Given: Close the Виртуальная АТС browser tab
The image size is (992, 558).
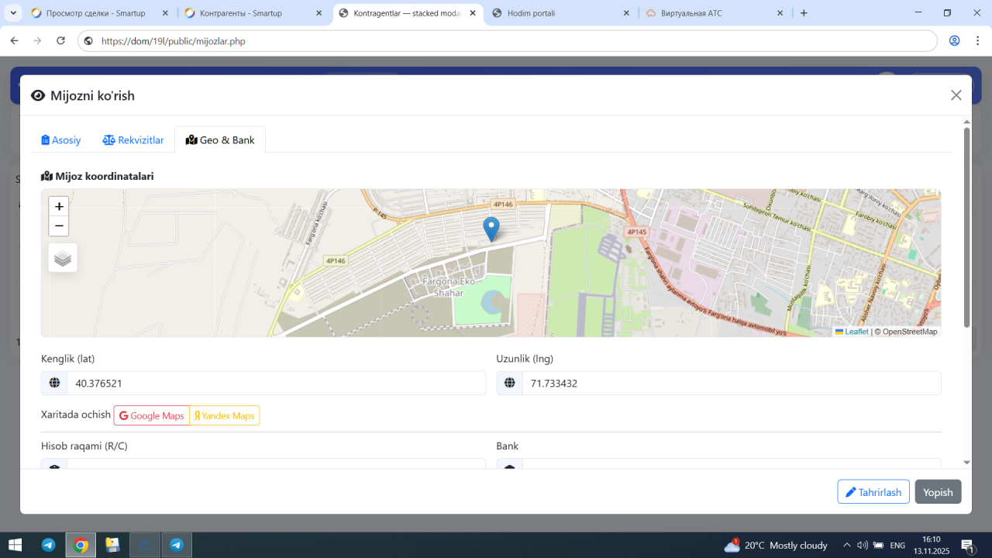Looking at the screenshot, I should [780, 13].
